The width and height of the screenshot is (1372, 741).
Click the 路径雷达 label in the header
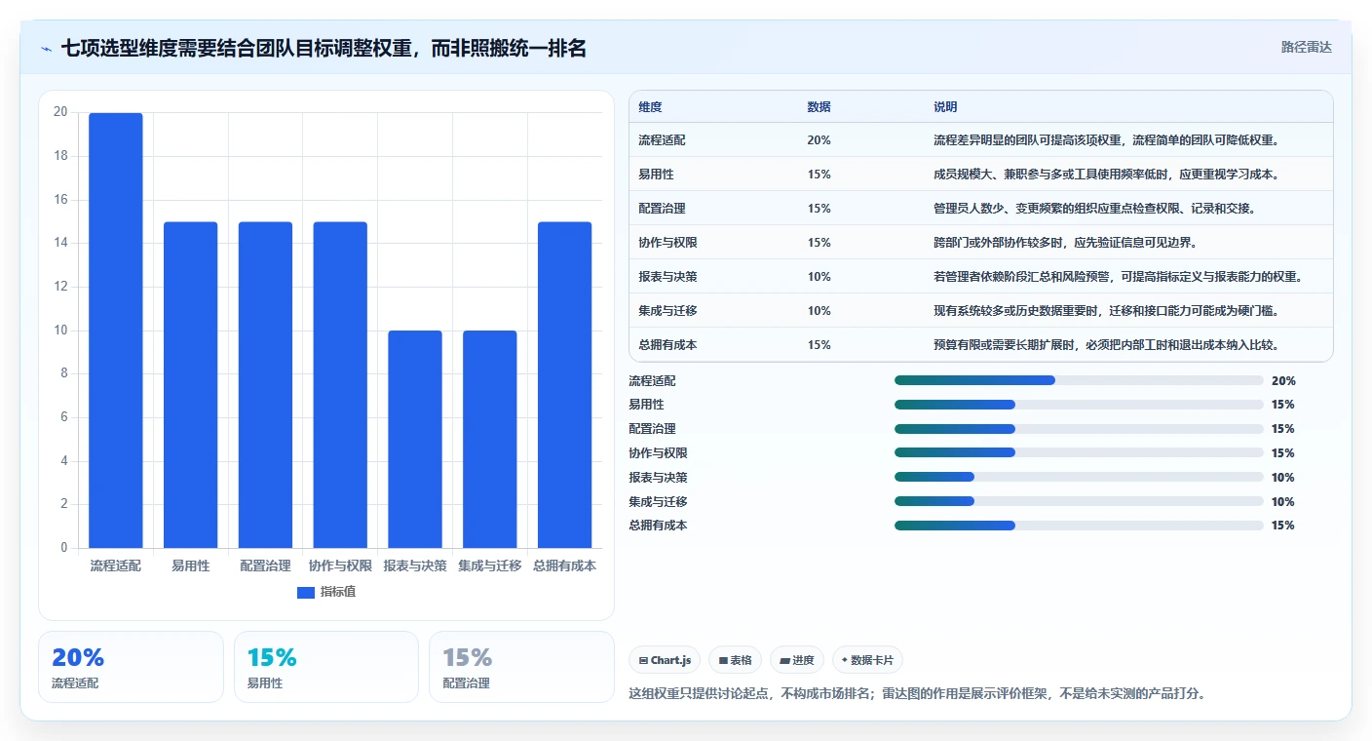1306,47
